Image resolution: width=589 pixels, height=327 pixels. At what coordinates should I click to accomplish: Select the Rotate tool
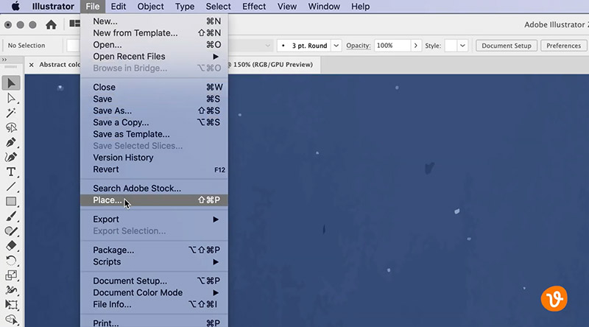click(11, 261)
